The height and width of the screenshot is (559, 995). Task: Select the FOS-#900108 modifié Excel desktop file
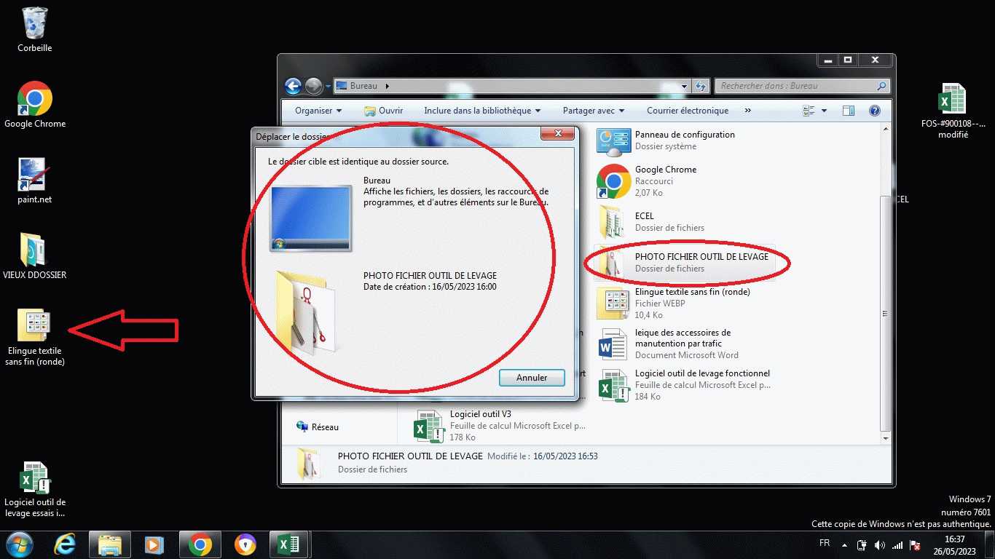(x=953, y=111)
